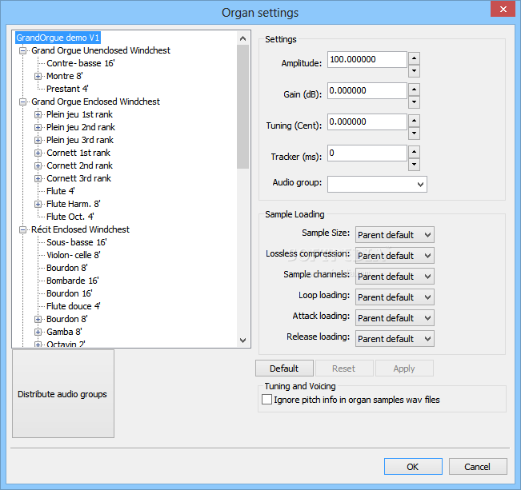The height and width of the screenshot is (490, 521).
Task: Click the tree scrollbar down arrow
Action: pos(242,341)
